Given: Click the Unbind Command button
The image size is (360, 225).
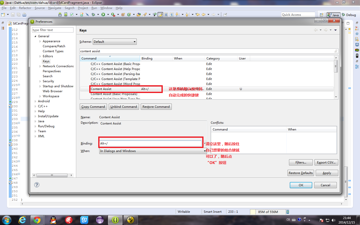Looking at the screenshot, I should [124, 107].
